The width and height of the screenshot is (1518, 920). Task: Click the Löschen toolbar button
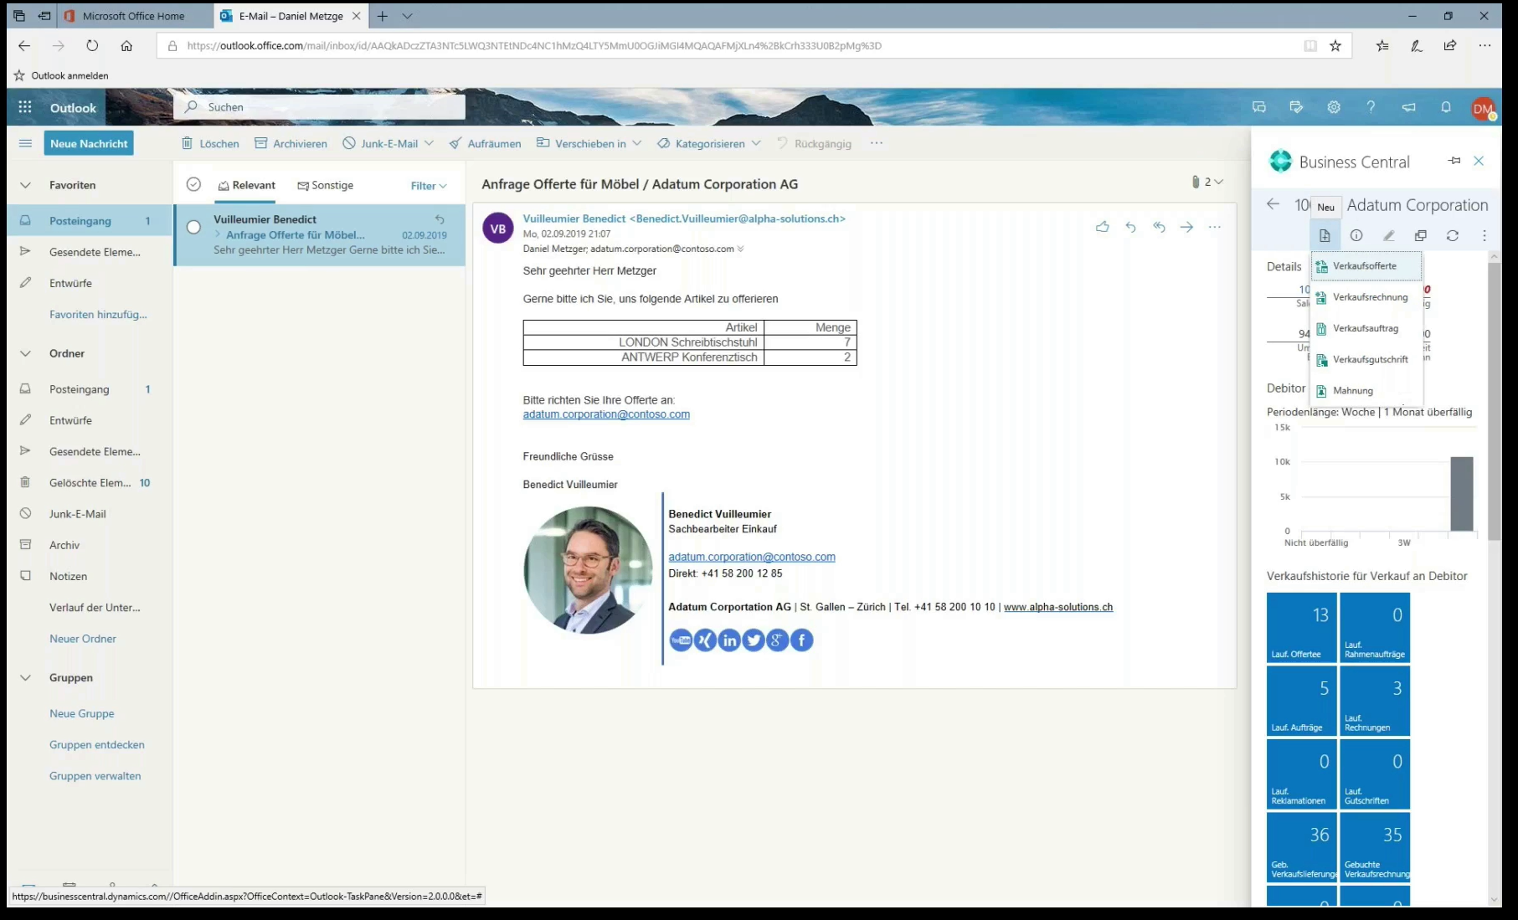[210, 143]
